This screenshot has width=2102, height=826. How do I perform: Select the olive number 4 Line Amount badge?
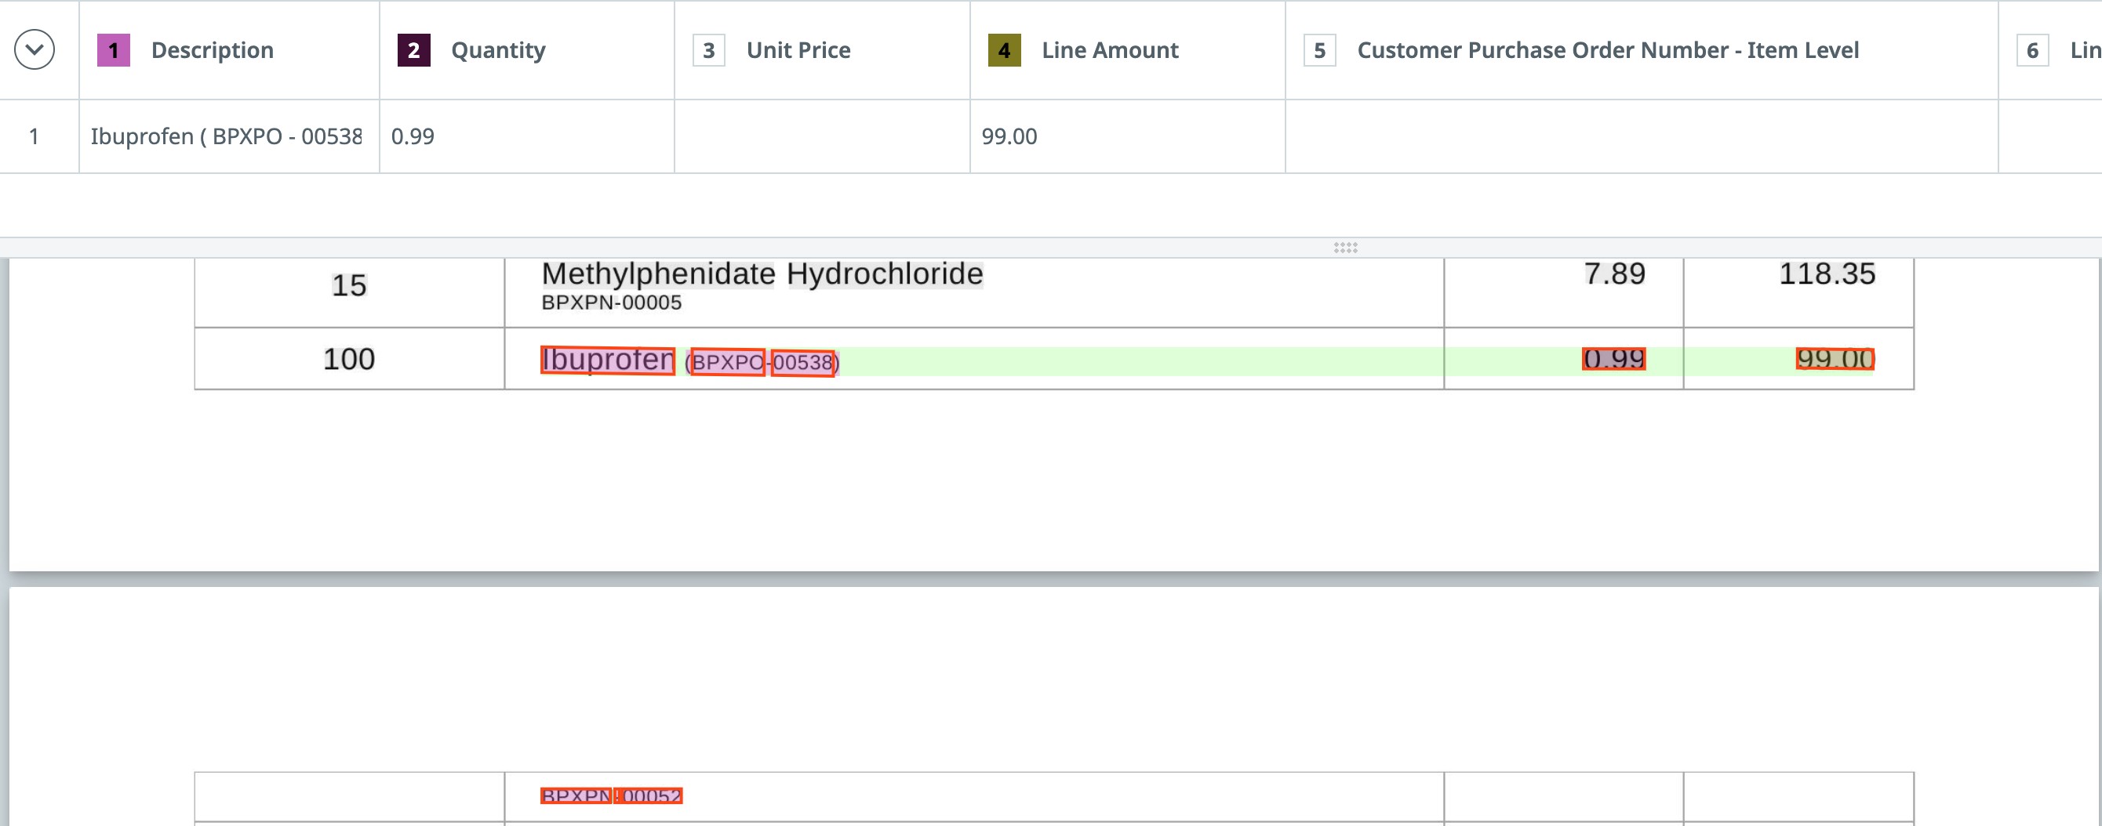pos(1005,51)
